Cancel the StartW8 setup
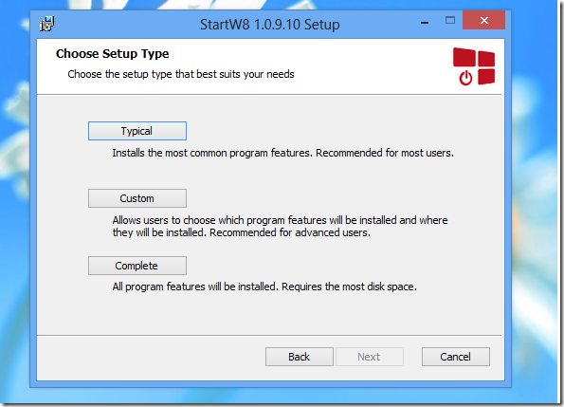This screenshot has width=564, height=407. tap(455, 357)
